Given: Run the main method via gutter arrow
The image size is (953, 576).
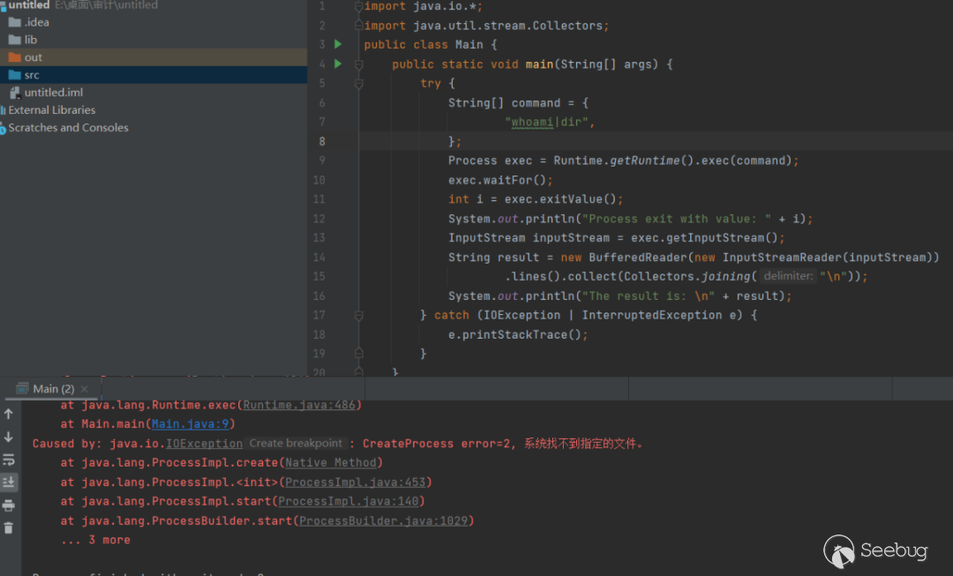Looking at the screenshot, I should pos(337,64).
